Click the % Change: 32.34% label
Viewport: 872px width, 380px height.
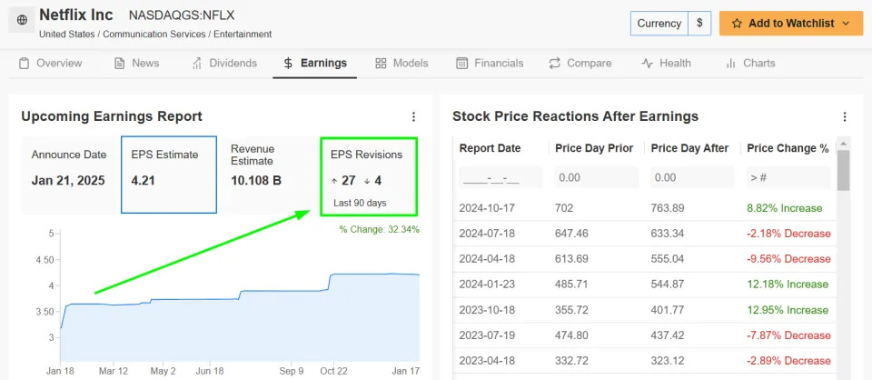point(380,229)
